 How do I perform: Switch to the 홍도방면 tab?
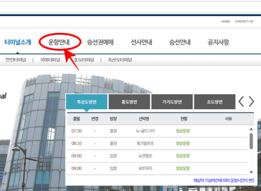point(129,102)
